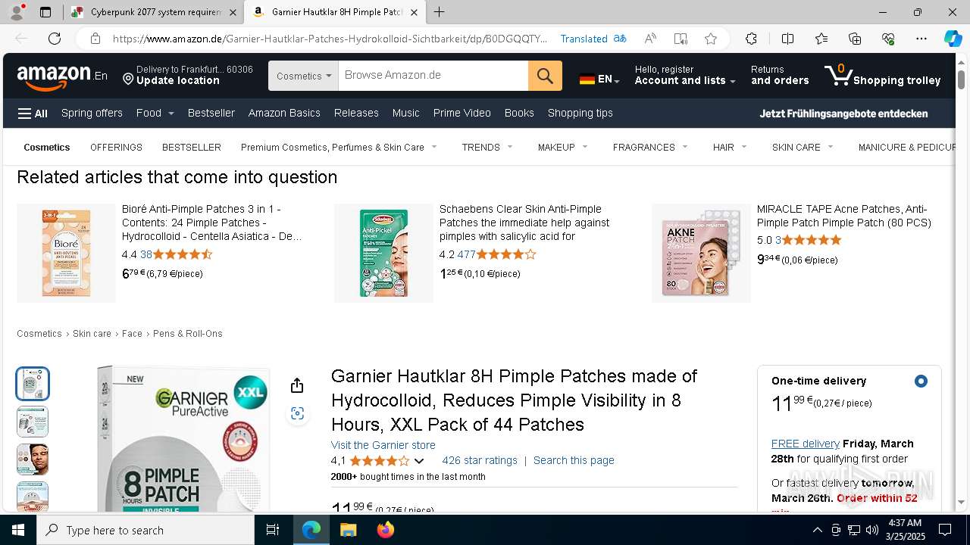Refresh the page with reload icon
970x545 pixels.
(x=55, y=39)
